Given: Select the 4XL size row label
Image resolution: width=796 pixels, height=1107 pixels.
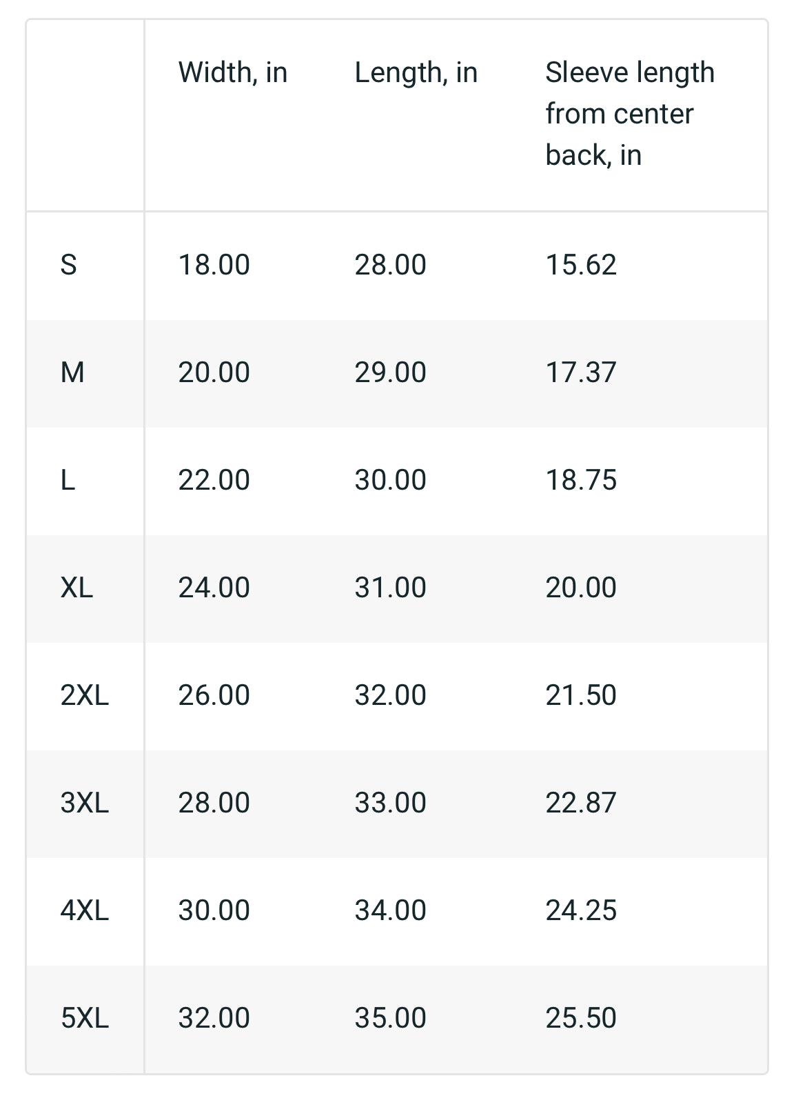Looking at the screenshot, I should click(x=85, y=910).
